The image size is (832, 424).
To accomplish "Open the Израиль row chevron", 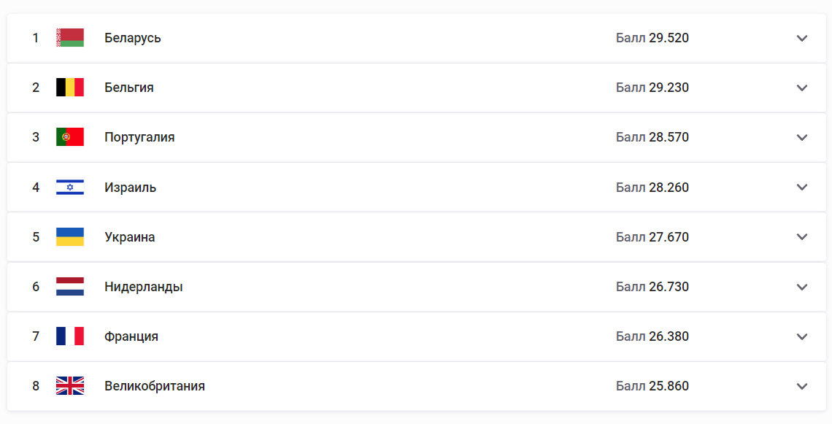I will point(802,188).
